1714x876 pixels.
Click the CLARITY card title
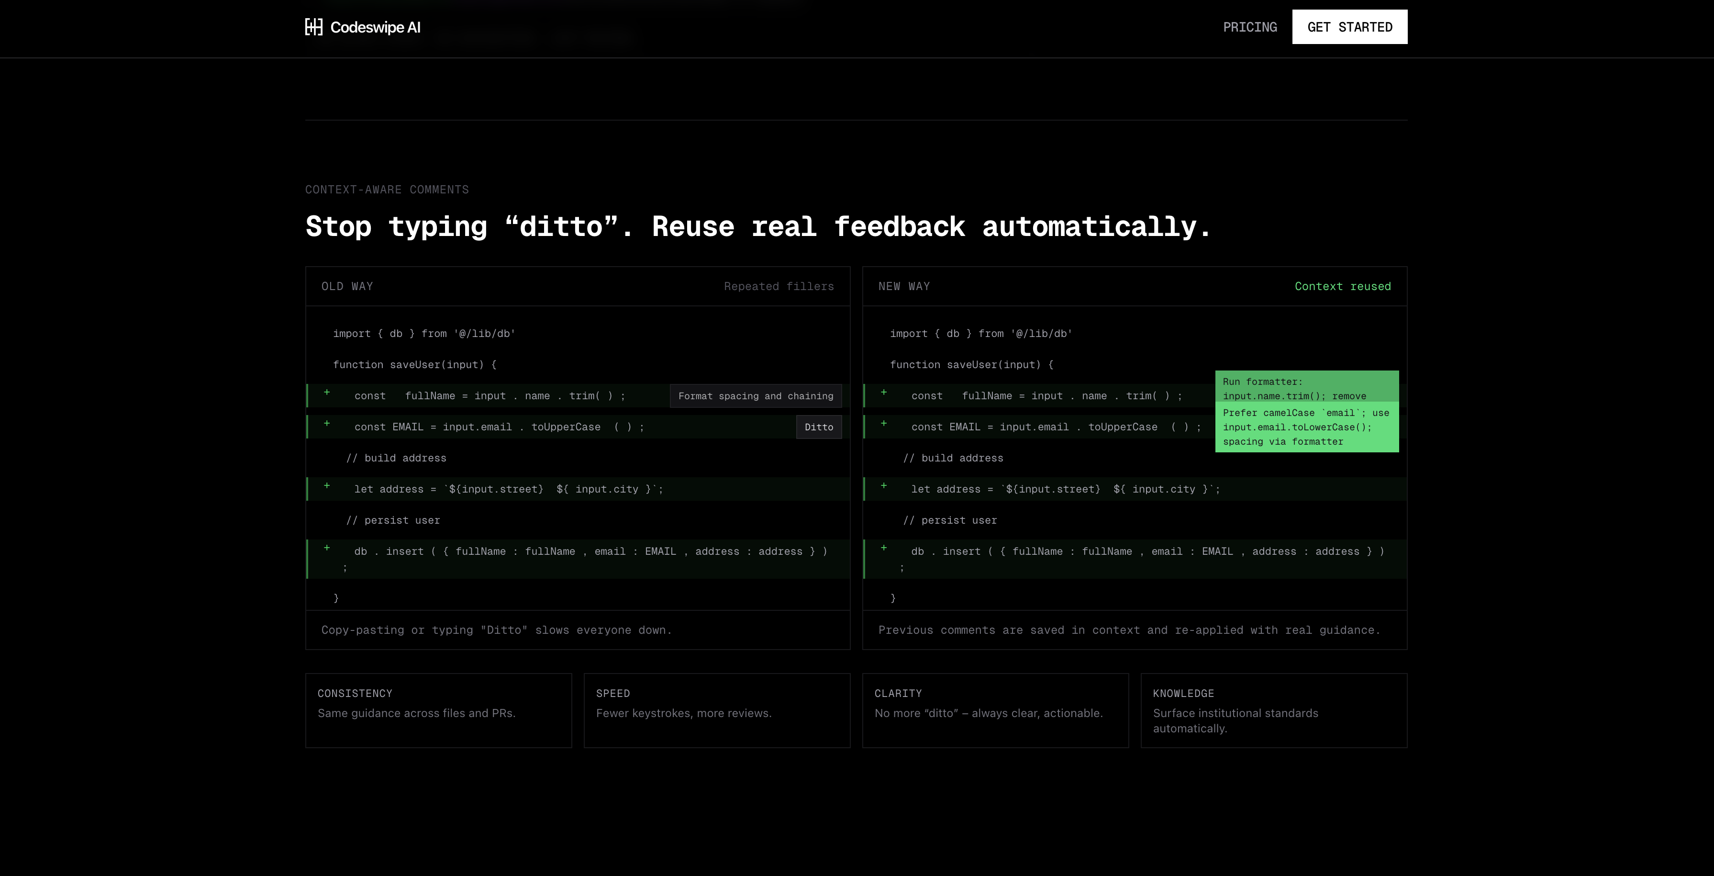[x=898, y=694]
